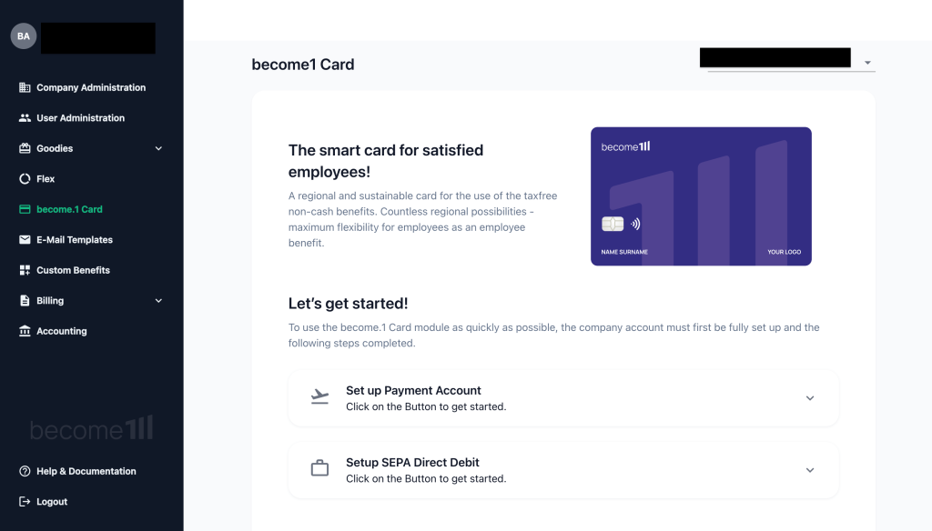
Task: Expand the Set up Payment Account panel
Action: click(562, 398)
